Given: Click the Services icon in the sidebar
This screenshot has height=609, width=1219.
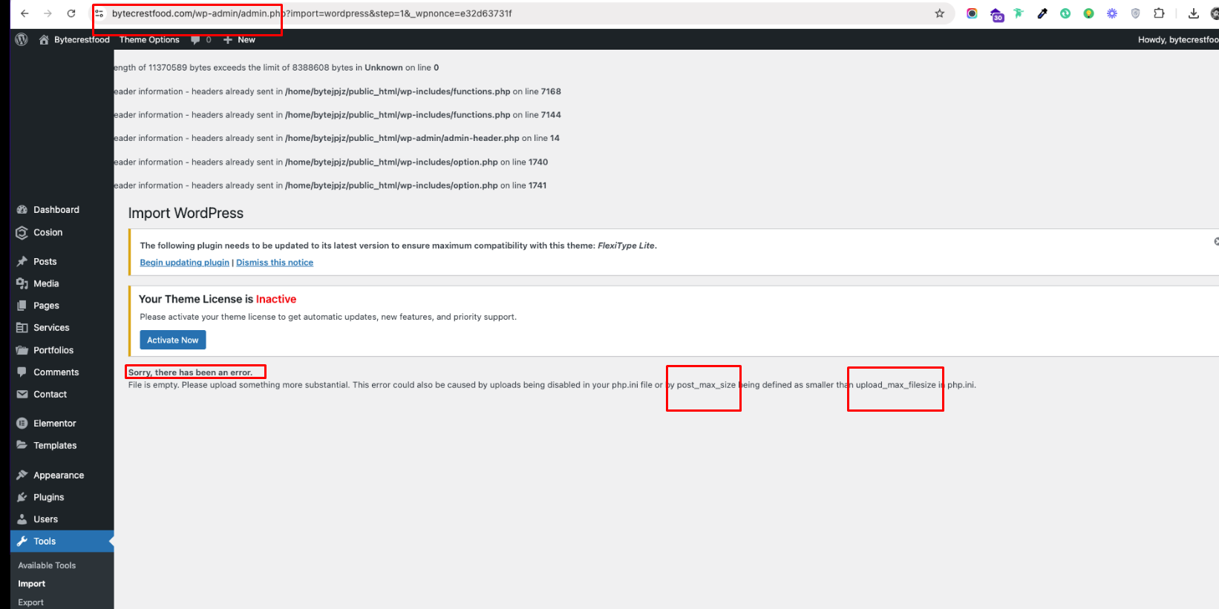Looking at the screenshot, I should tap(22, 328).
